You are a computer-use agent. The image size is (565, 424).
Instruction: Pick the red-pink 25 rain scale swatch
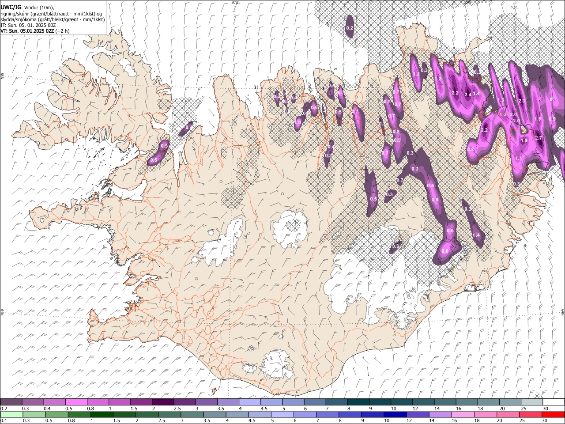530,414
